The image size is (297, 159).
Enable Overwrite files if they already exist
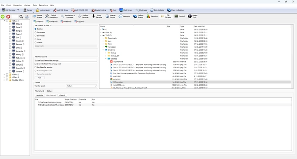coord(35,64)
